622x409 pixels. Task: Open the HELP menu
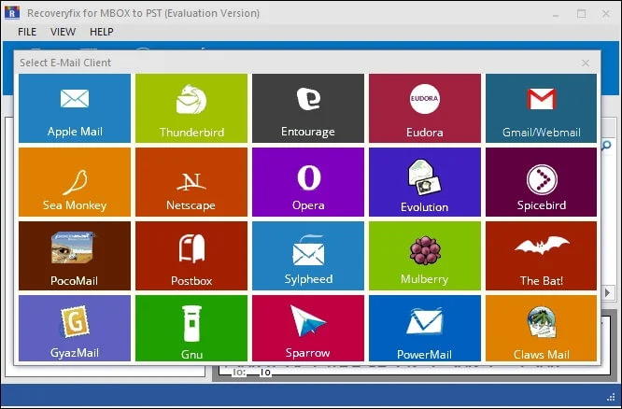[x=102, y=32]
